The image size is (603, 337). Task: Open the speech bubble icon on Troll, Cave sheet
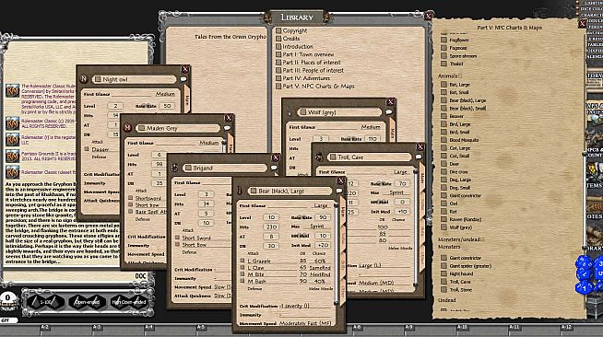click(419, 157)
